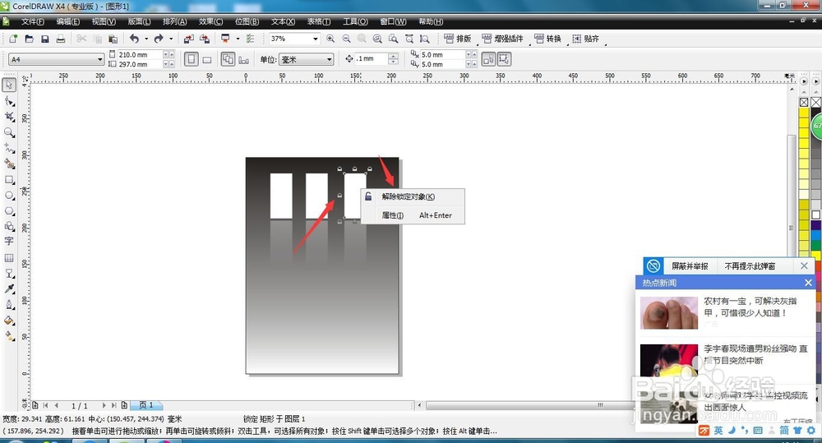Screen dimensions: 822x443
Task: Select the Polygon tool
Action: [x=9, y=210]
